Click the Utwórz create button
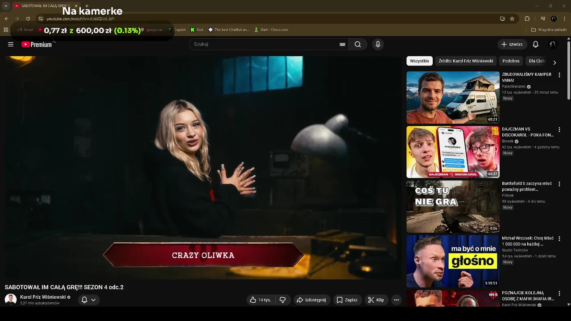571x321 pixels. pos(512,44)
